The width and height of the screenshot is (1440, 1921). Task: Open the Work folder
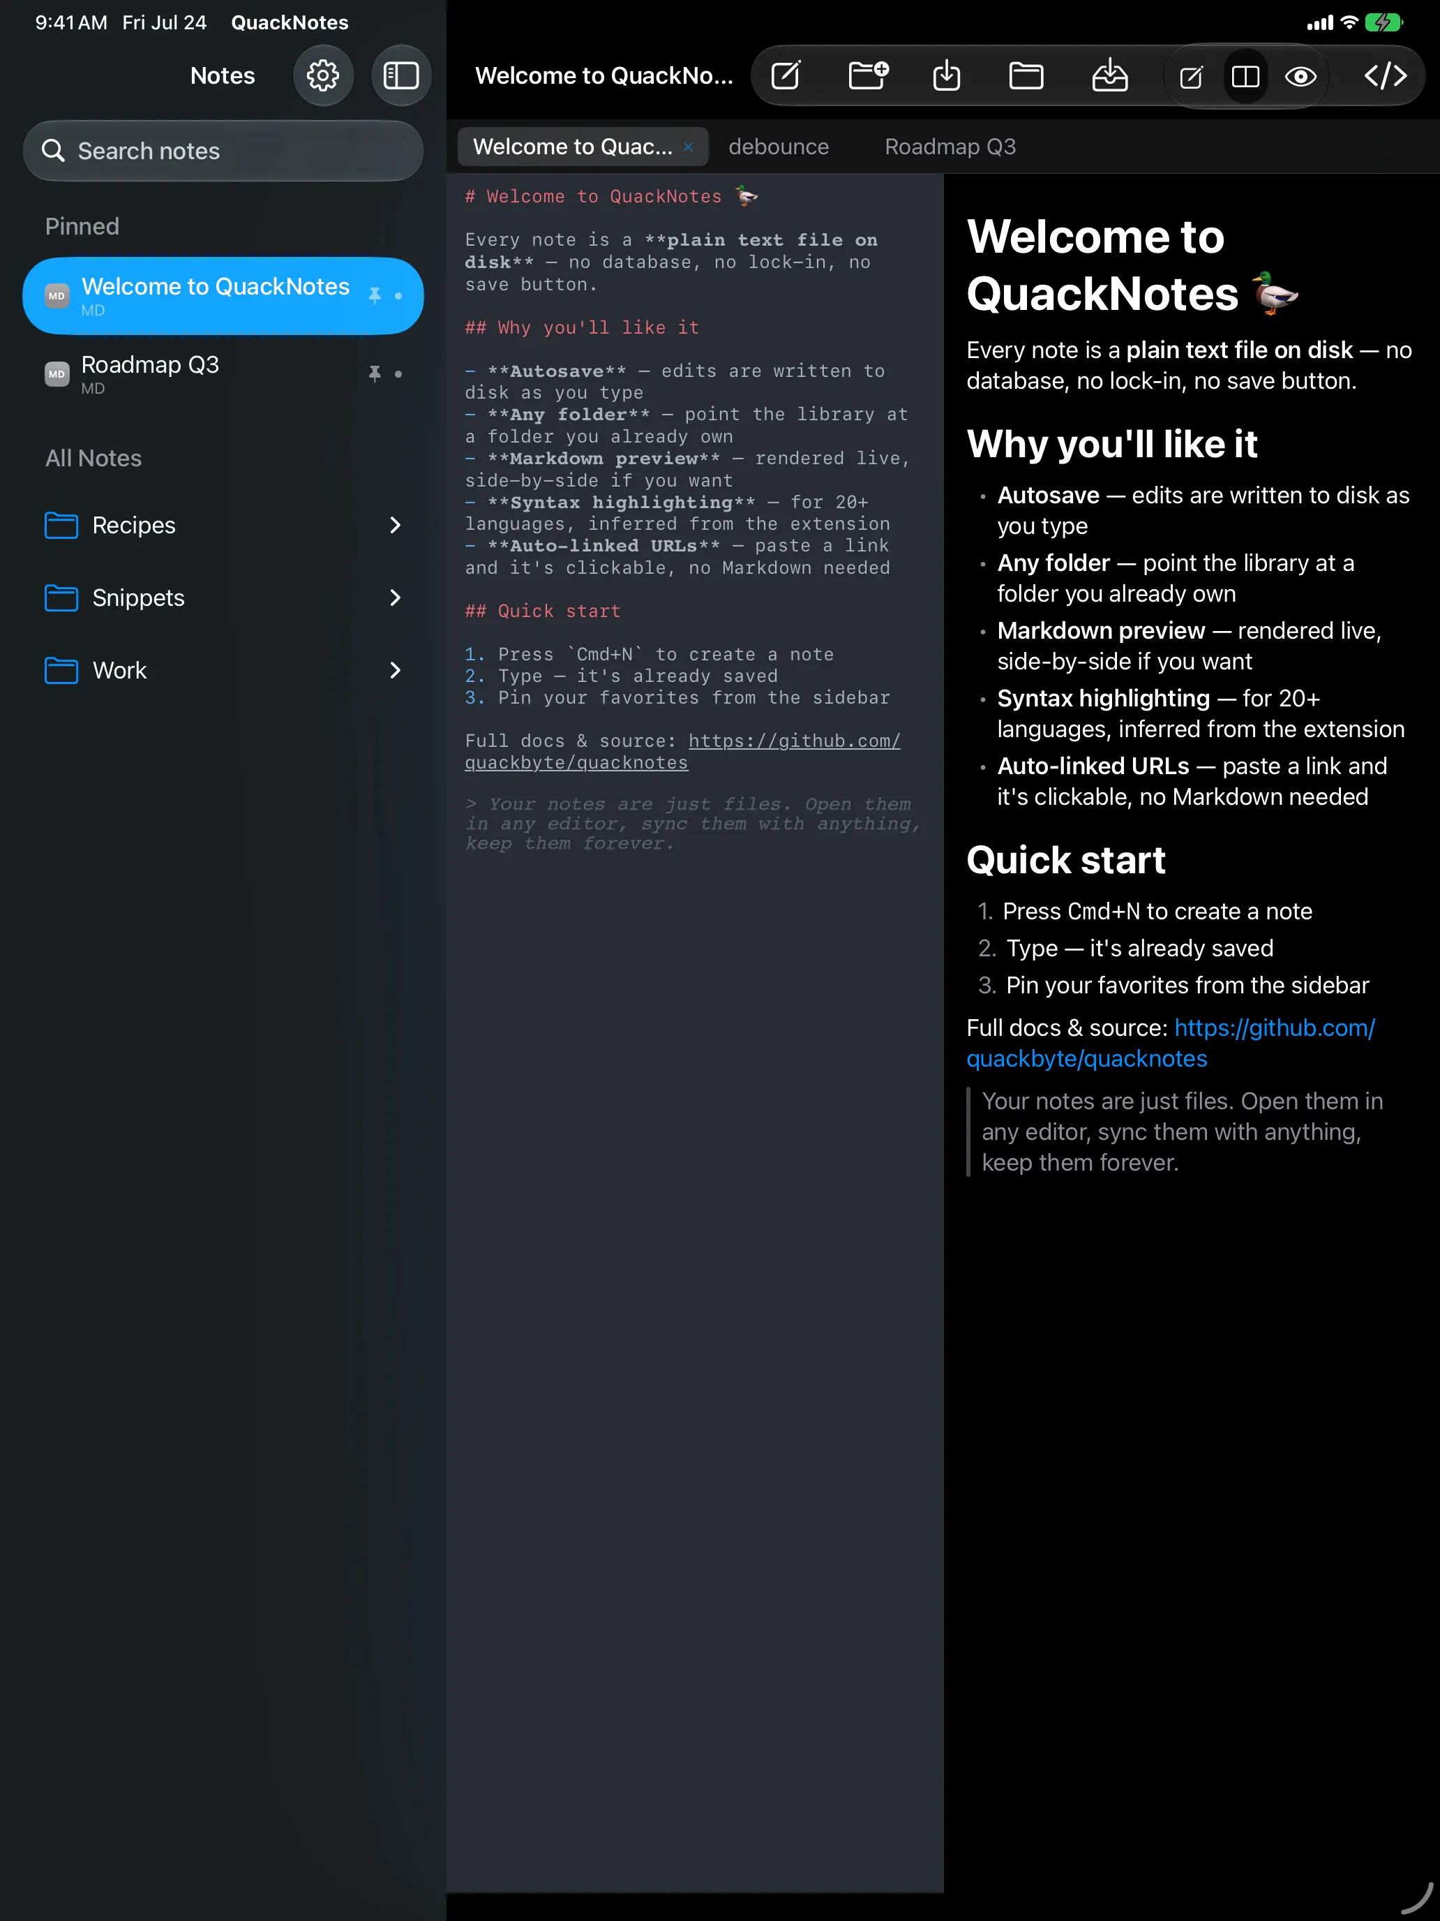pyautogui.click(x=223, y=670)
